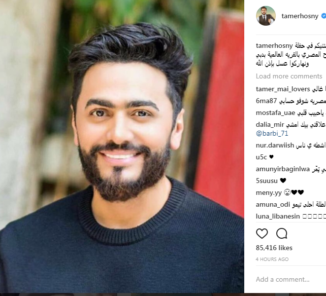Open the 4 HOURS AGO timestamp link

272,259
